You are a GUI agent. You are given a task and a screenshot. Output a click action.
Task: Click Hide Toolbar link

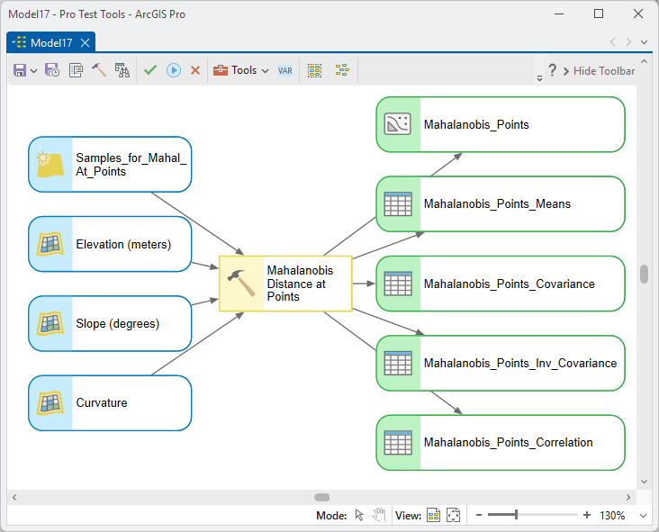599,71
